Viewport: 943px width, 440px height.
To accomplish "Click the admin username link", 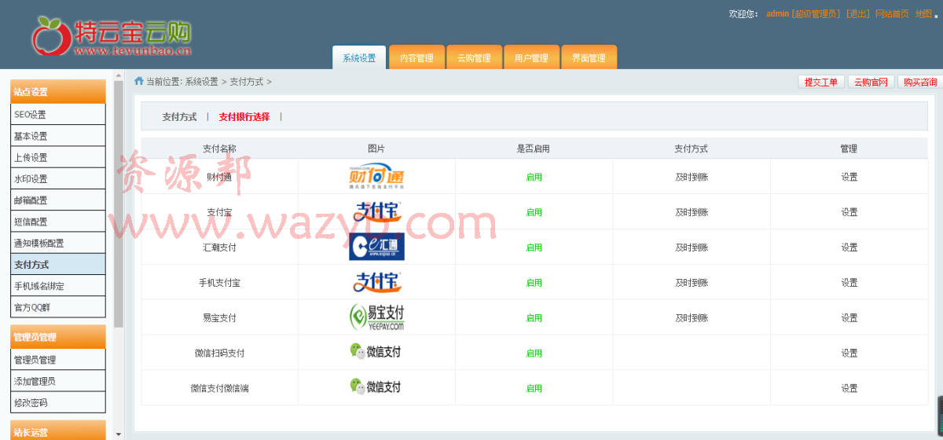I will [x=777, y=14].
